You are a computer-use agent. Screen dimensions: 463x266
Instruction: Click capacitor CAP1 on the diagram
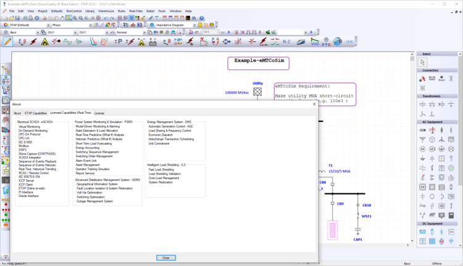pos(357,231)
